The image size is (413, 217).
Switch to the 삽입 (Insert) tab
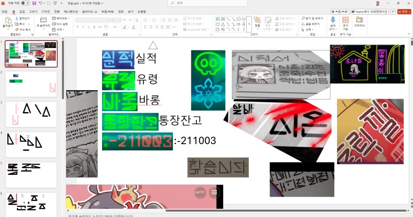point(22,12)
